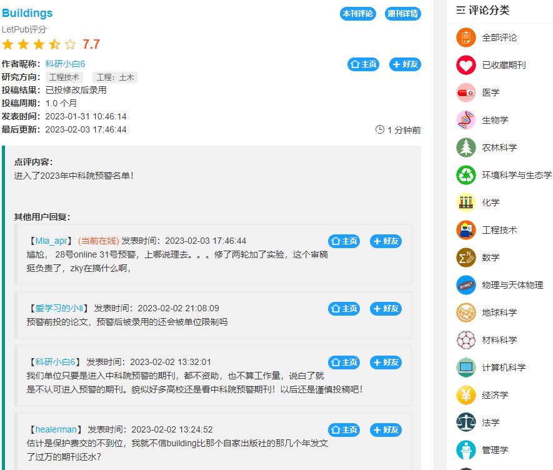Screen dimensions: 553x470
Task: Select the 生物学 DNA icon
Action: (x=466, y=120)
